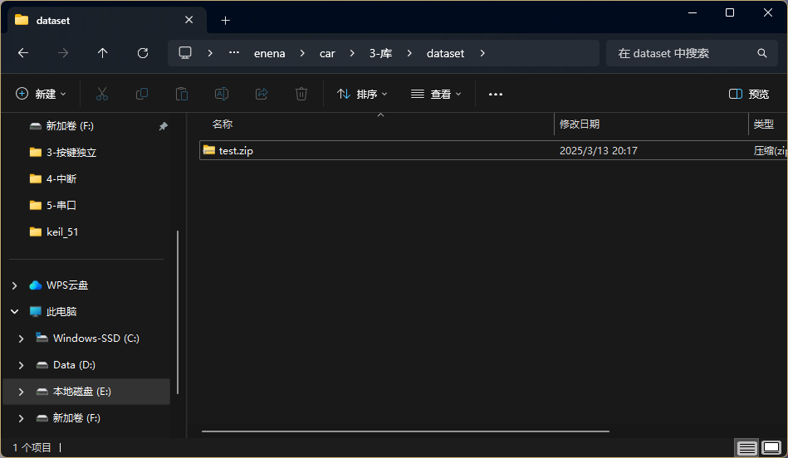Open the 新建 new item menu
788x458 pixels.
(42, 94)
